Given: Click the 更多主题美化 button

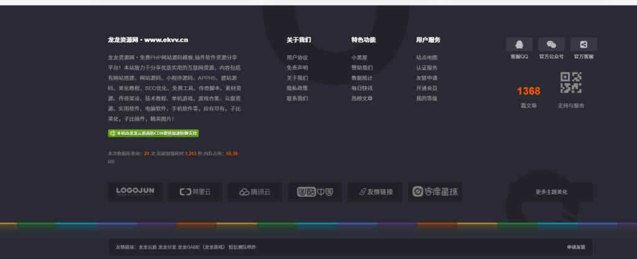Looking at the screenshot, I should point(551,192).
